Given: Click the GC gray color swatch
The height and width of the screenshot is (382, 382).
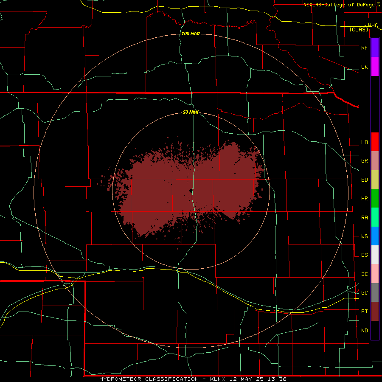Looking at the screenshot, I should coord(375,292).
